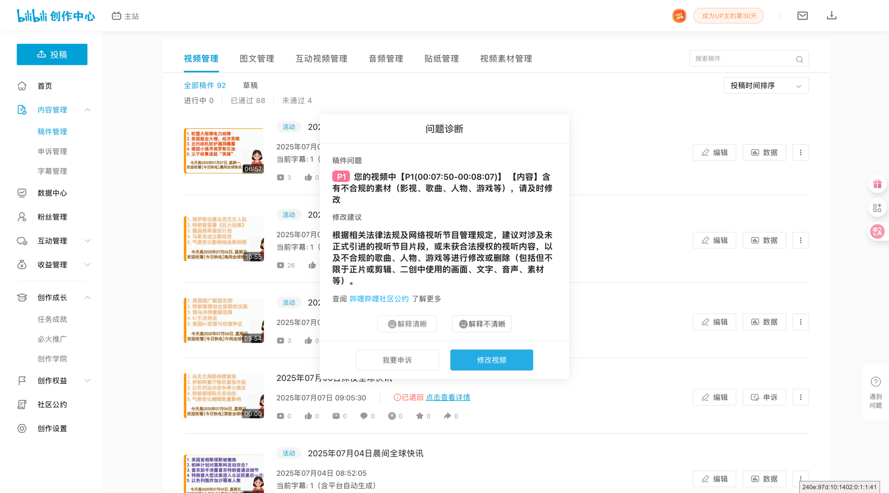Expand 创作权益 section
The image size is (889, 493).
coord(87,381)
